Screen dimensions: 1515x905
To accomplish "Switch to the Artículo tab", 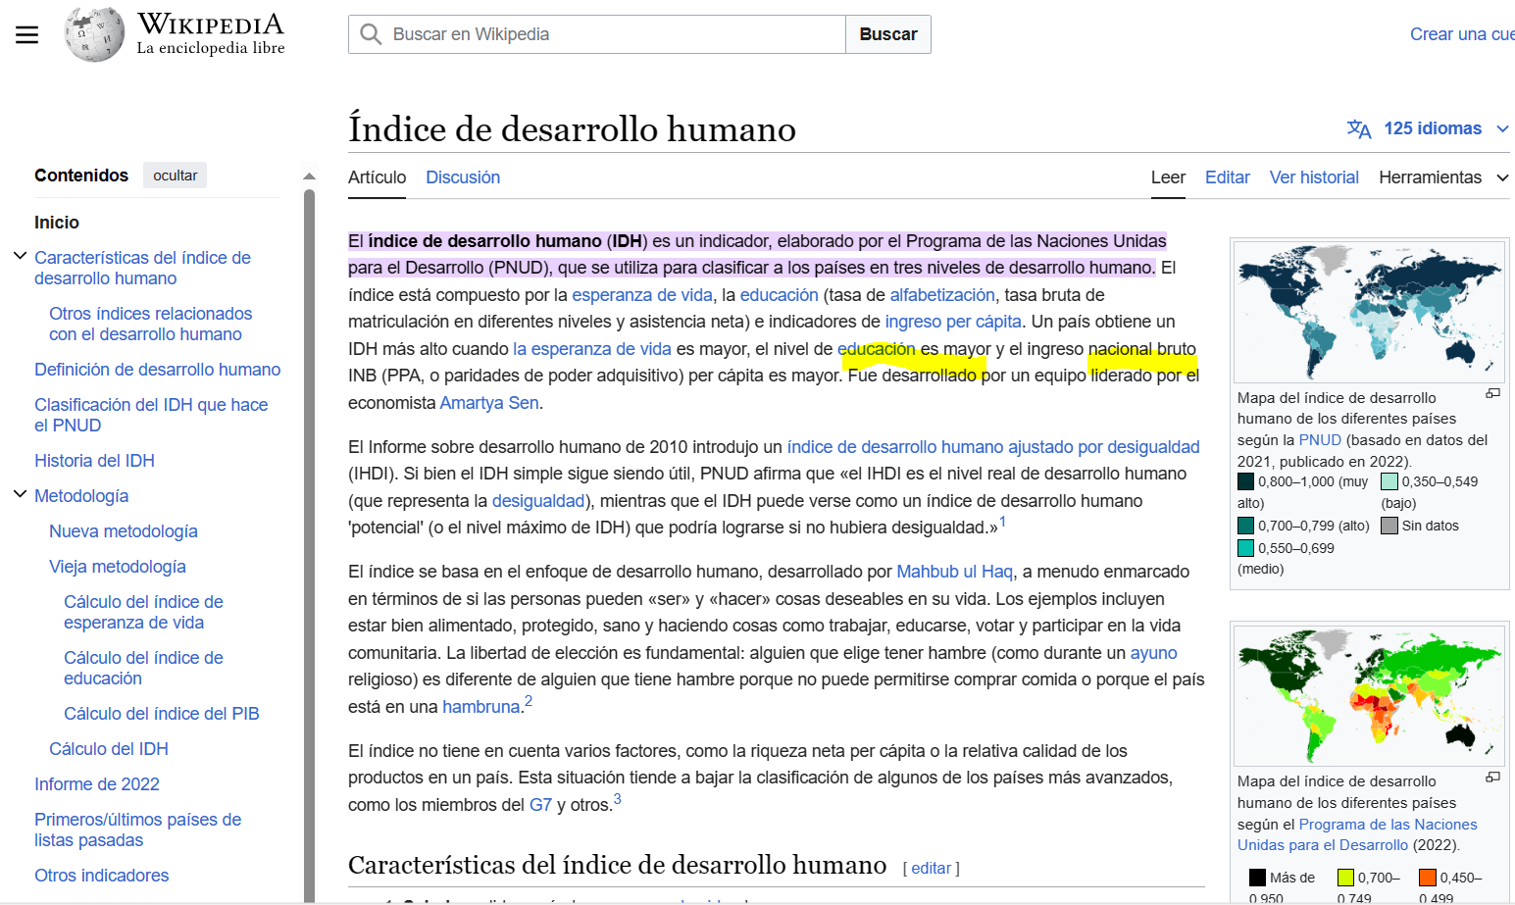I will coord(377,177).
